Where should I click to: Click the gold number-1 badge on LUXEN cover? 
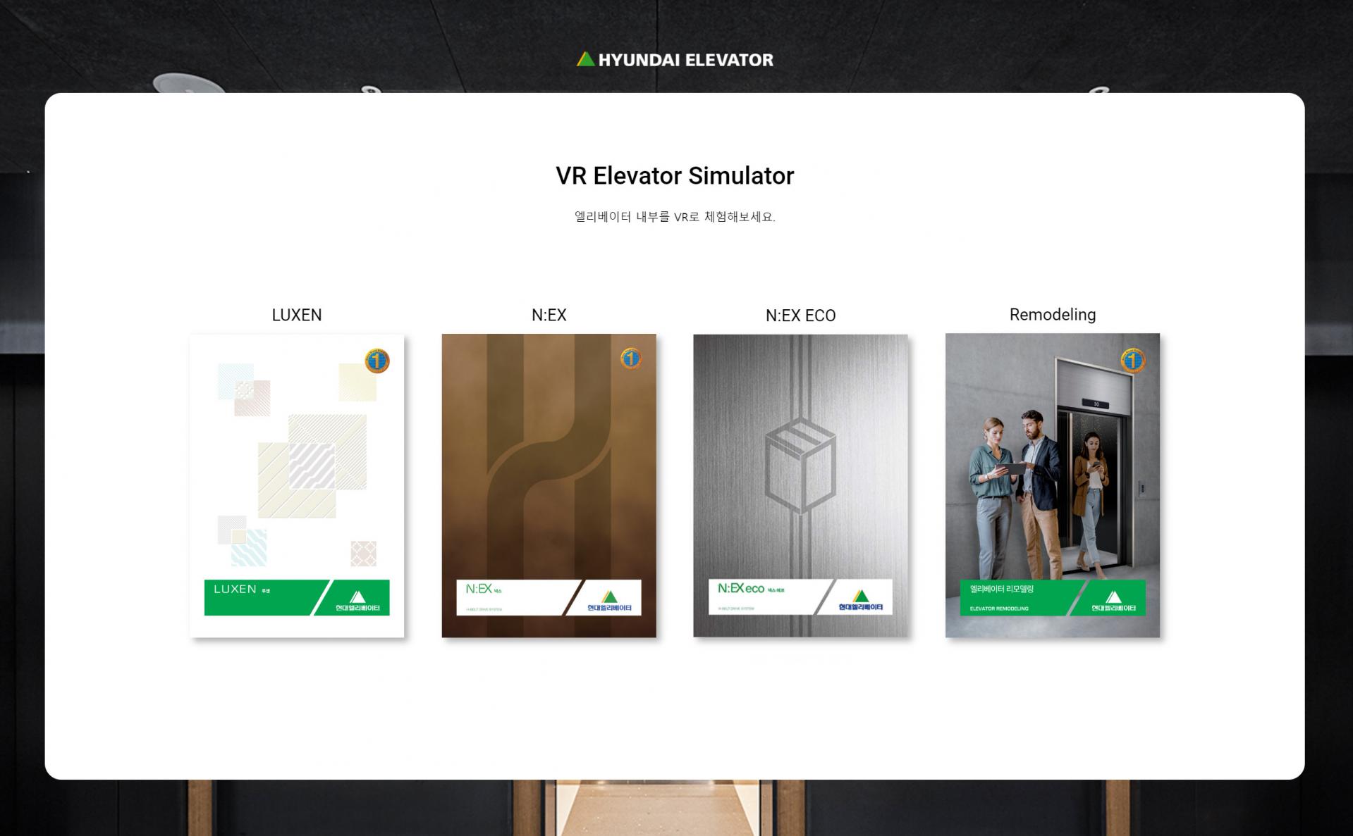(377, 361)
